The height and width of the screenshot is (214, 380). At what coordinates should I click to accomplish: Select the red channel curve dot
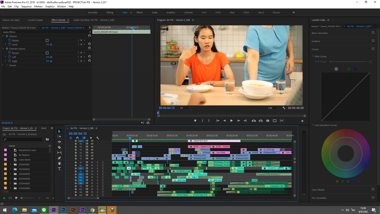[342, 69]
